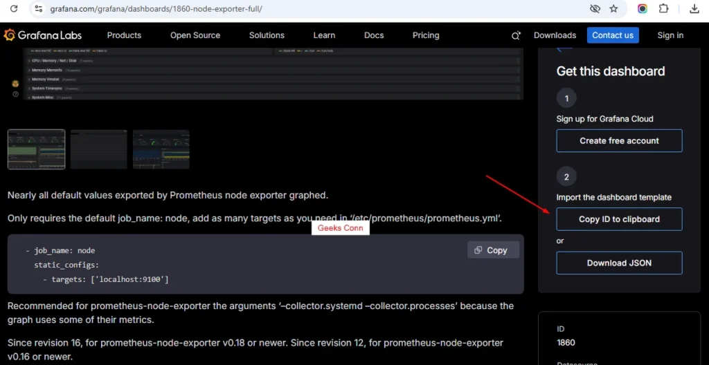Screen dimensions: 709x365
Task: Open the Extensions puzzle icon
Action: (x=664, y=8)
